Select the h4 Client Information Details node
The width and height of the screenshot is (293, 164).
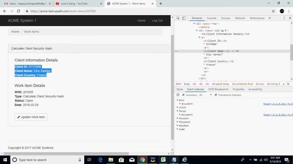[225, 34]
